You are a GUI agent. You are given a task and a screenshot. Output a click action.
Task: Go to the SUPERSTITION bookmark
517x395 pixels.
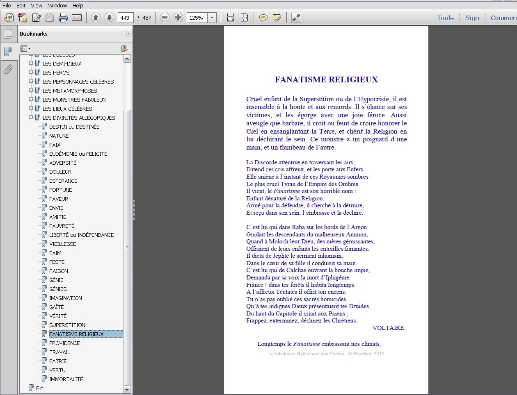[67, 325]
